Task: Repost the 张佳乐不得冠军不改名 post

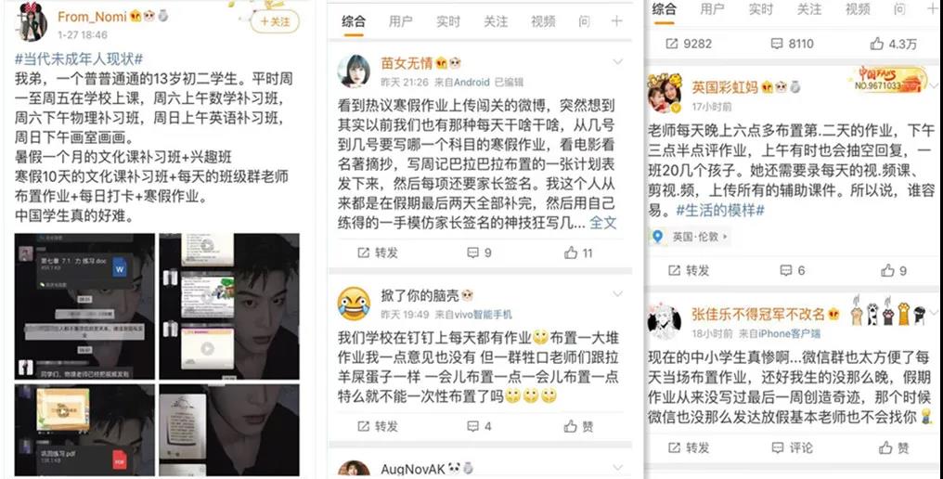Action: tap(689, 447)
